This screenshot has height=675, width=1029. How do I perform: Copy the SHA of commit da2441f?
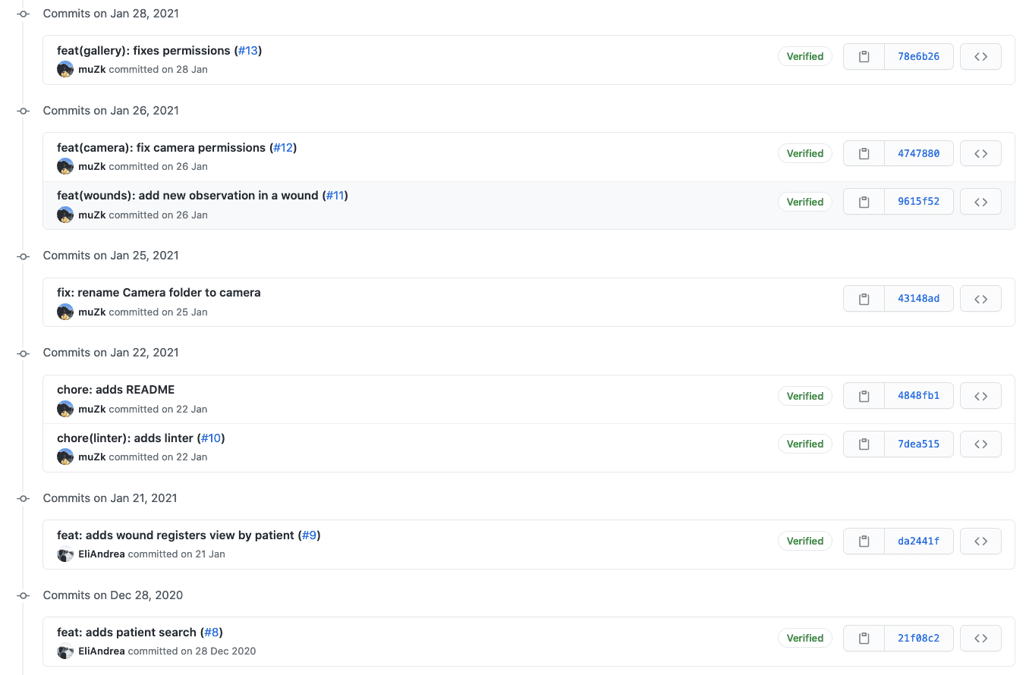click(x=864, y=542)
